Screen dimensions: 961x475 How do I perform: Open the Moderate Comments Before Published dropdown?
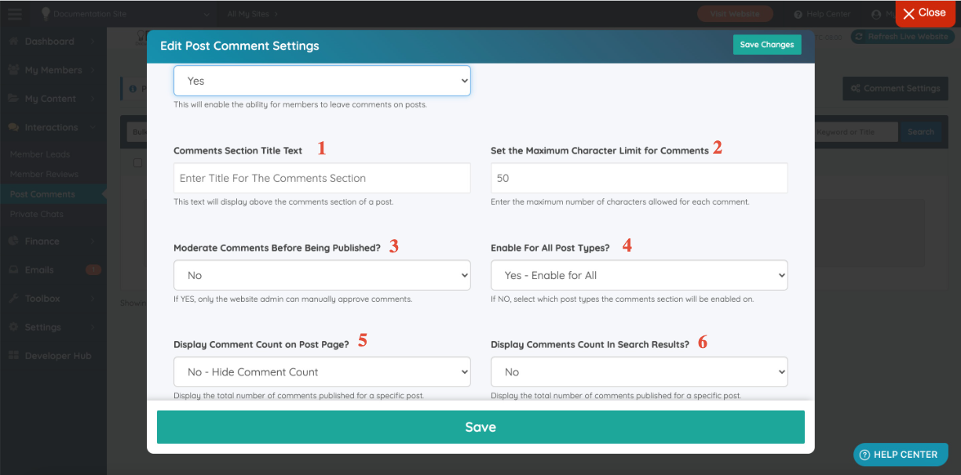coord(321,275)
